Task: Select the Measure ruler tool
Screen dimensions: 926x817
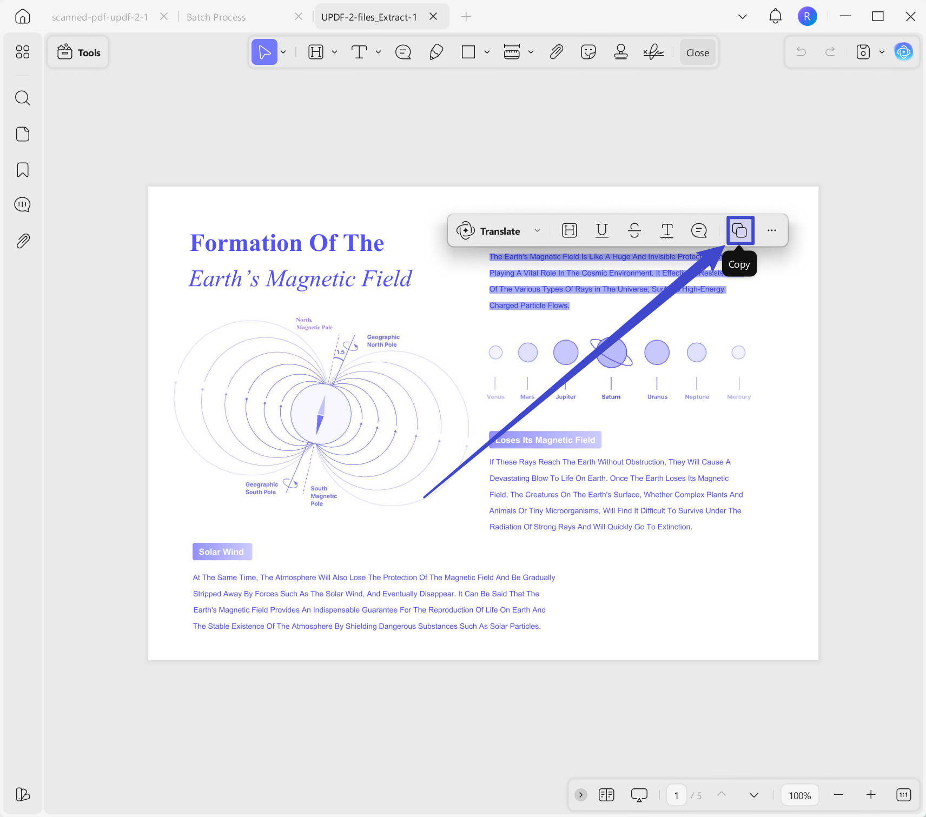Action: tap(512, 52)
